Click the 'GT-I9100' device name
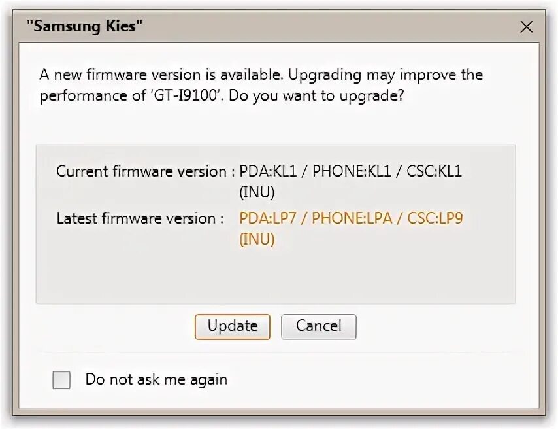 pos(184,96)
